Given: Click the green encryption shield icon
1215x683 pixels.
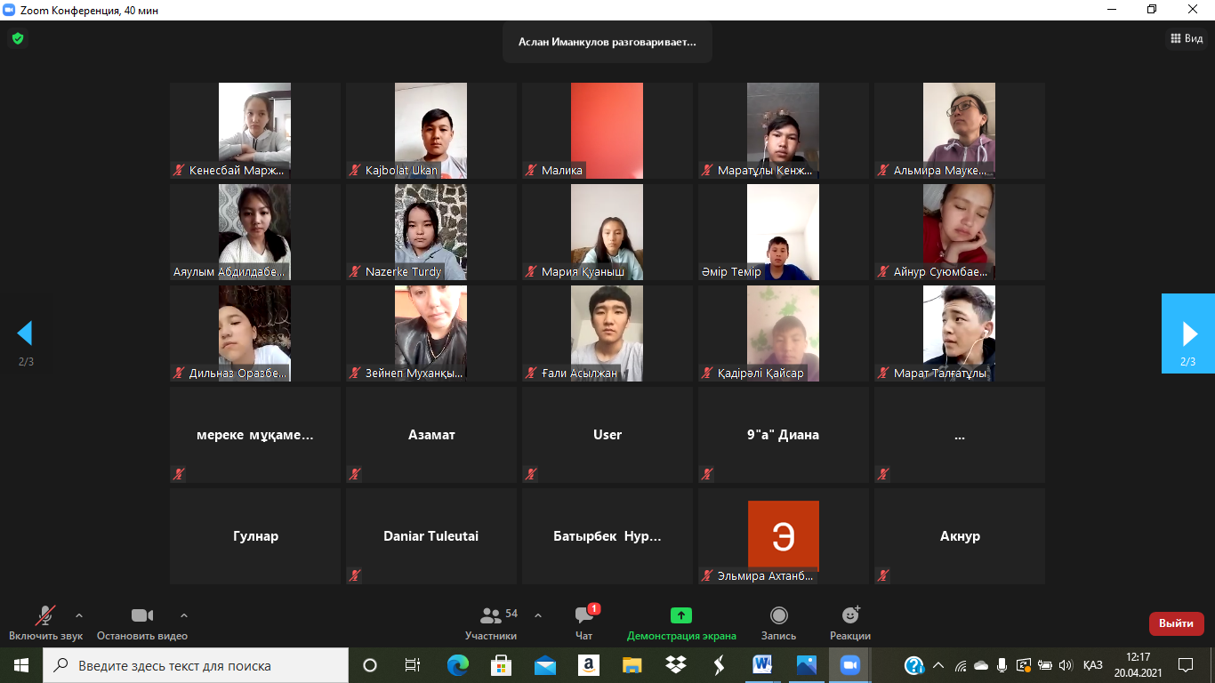Looking at the screenshot, I should [x=17, y=38].
